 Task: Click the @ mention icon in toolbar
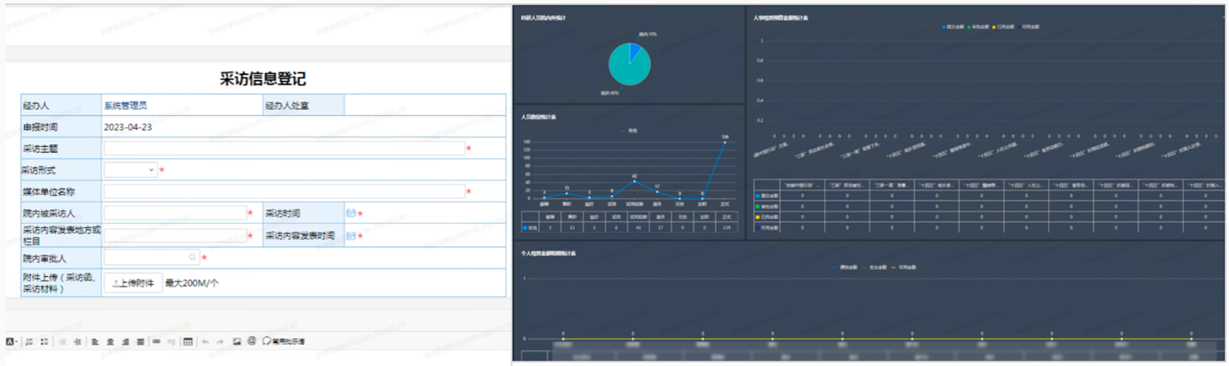tap(252, 341)
